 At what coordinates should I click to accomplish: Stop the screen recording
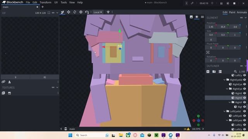[234, 3]
